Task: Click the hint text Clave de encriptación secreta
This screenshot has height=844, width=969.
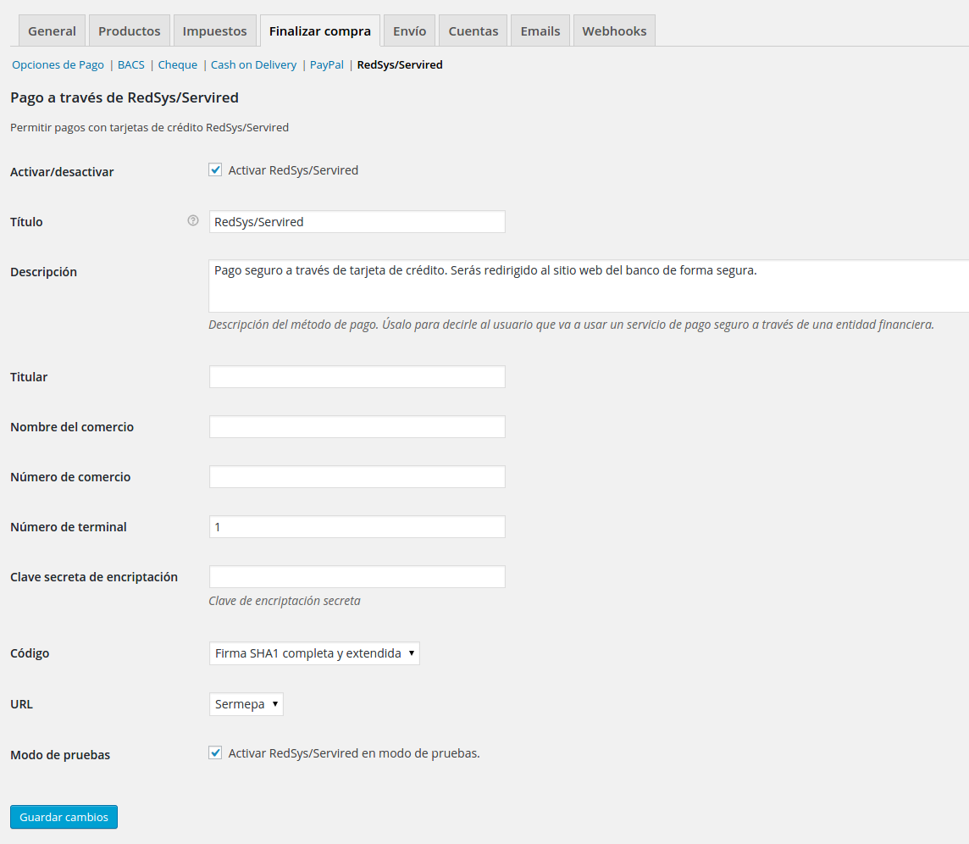Action: click(x=285, y=601)
